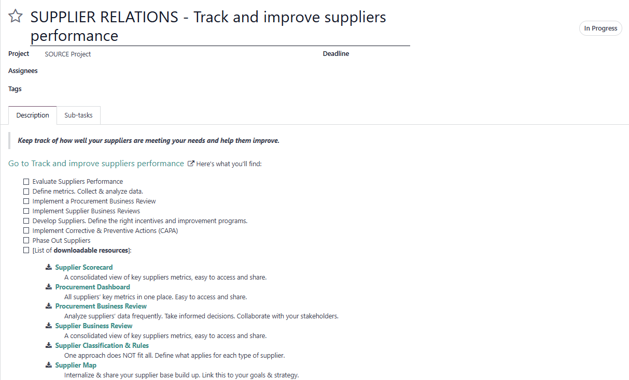Click download icon beside Procurement Business Review
Image resolution: width=629 pixels, height=380 pixels.
pyautogui.click(x=49, y=306)
